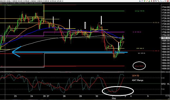Select the yellow pencil drawing tool

[147, 1]
